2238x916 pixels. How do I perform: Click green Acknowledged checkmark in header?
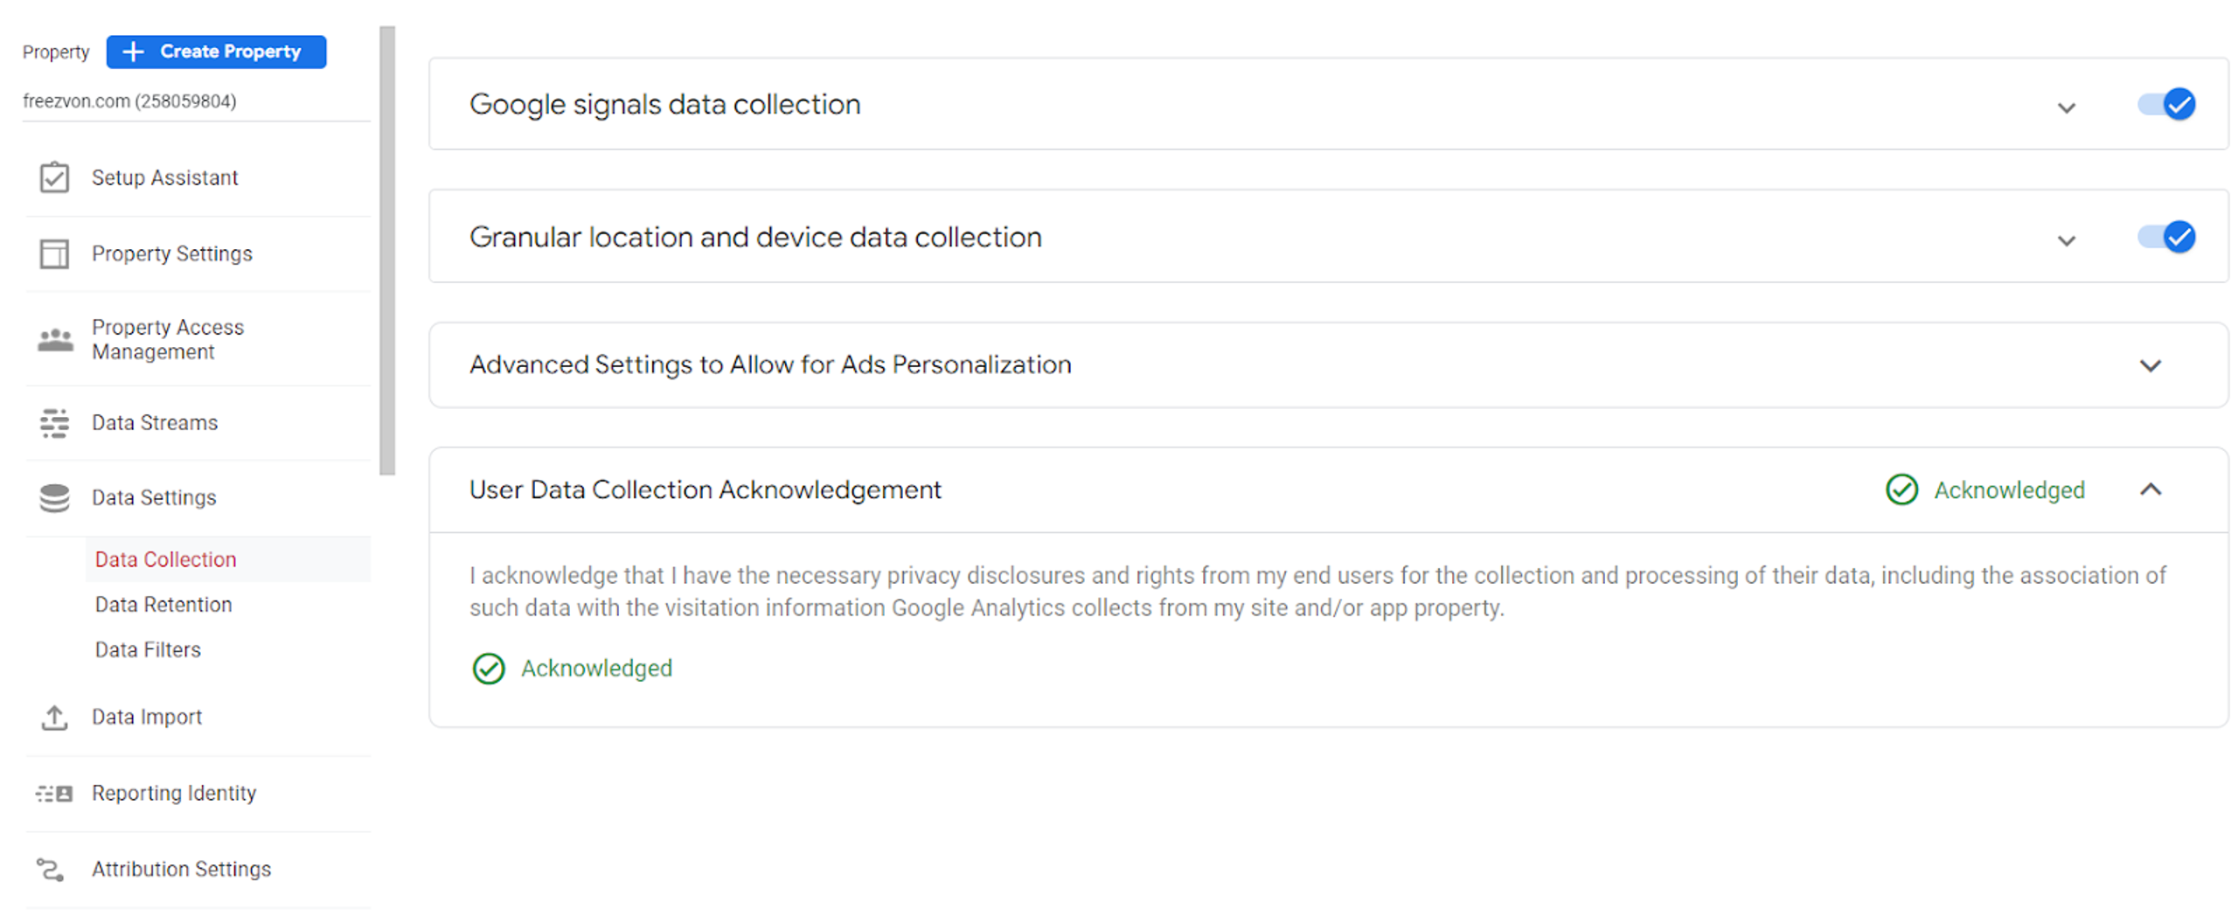pyautogui.click(x=1901, y=490)
